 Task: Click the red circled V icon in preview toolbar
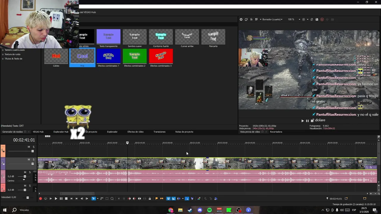coord(322,19)
